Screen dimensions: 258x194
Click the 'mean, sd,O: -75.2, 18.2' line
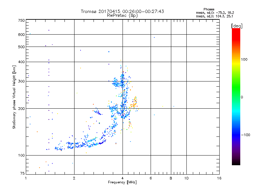[x=215, y=13]
